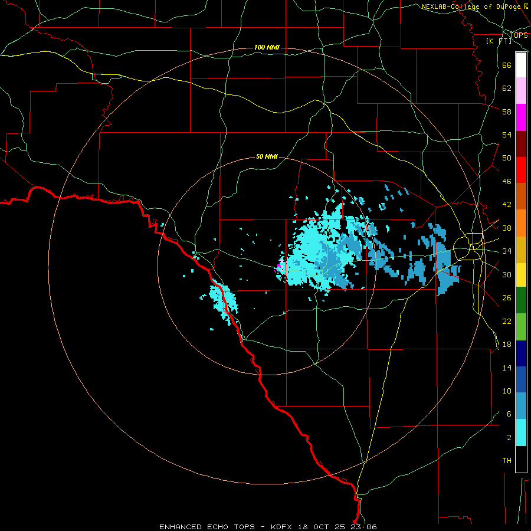Click the "10" scale label
The height and width of the screenshot is (531, 531).
[507, 391]
